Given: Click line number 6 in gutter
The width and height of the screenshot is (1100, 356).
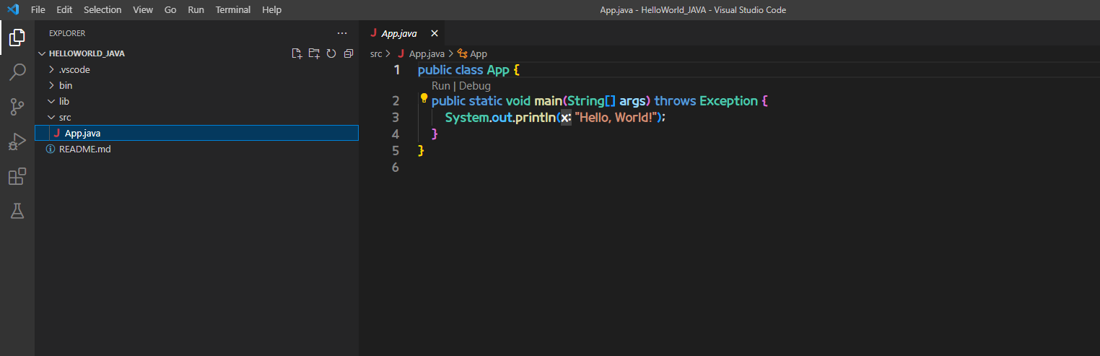Looking at the screenshot, I should 396,167.
